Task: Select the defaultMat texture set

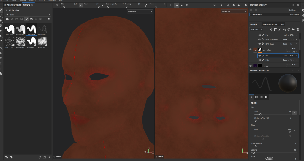Action: [x=275, y=15]
